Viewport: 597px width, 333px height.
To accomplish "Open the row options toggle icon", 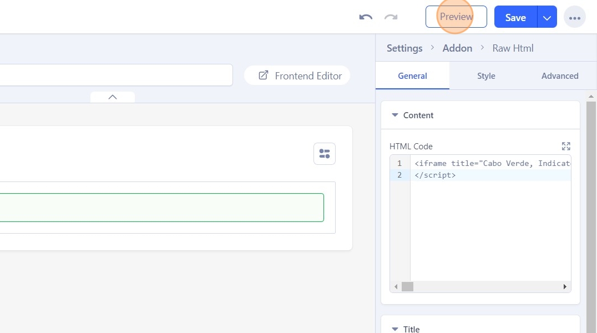I will (325, 154).
